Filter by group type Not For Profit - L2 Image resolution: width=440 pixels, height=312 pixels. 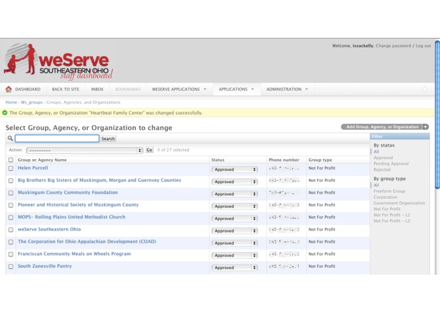[x=391, y=215]
